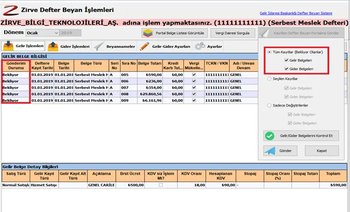Open Gelir İdaresi Başkanlığı Defter Beyan Sistemi link
Image resolution: width=350 pixels, height=212 pixels.
(296, 13)
